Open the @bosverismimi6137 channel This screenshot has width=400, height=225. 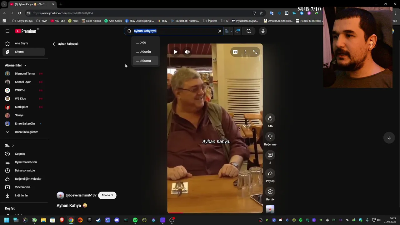[x=81, y=195]
